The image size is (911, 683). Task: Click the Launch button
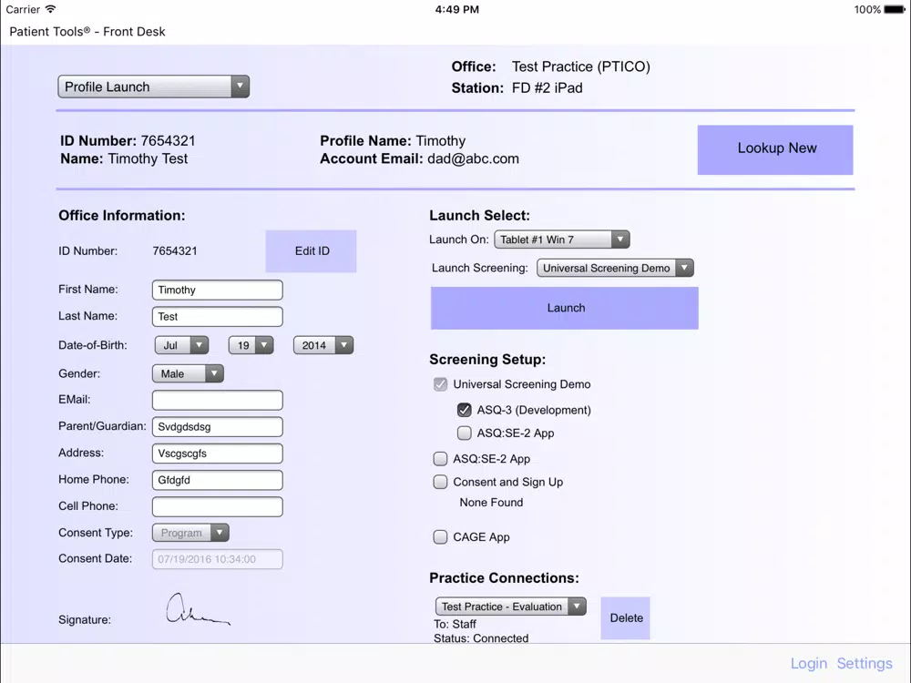565,308
